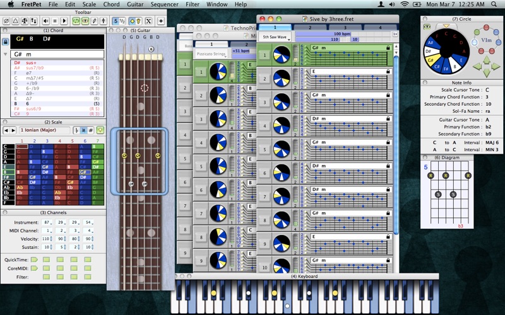Open the 5th Saw Wave instrument dropdown
Screen dimensions: 505x315
click(x=275, y=37)
